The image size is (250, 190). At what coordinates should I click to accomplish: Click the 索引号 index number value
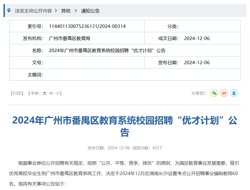[87, 26]
